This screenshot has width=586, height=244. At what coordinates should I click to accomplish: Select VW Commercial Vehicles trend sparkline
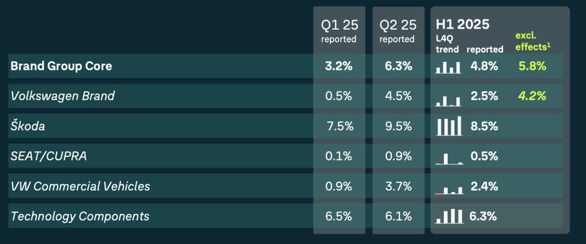click(x=449, y=189)
